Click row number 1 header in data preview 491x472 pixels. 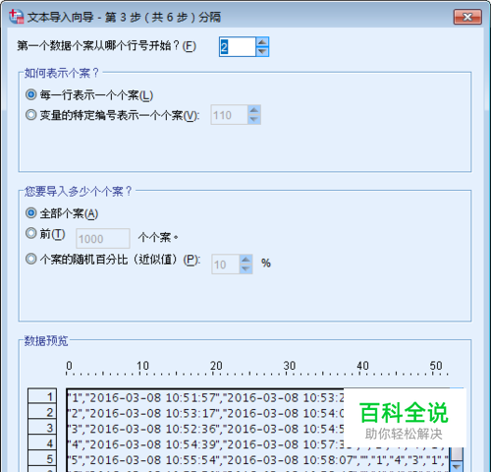click(42, 396)
